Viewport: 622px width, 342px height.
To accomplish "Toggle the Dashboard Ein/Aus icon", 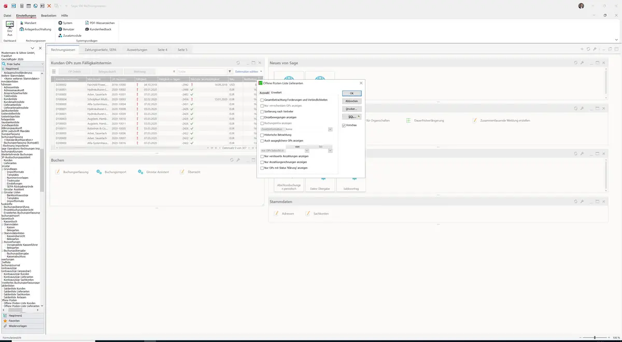I will (9, 28).
